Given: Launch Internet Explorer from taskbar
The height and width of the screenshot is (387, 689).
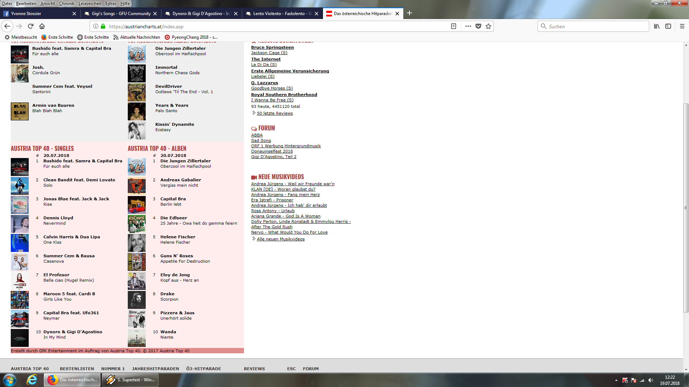Looking at the screenshot, I should (x=32, y=379).
